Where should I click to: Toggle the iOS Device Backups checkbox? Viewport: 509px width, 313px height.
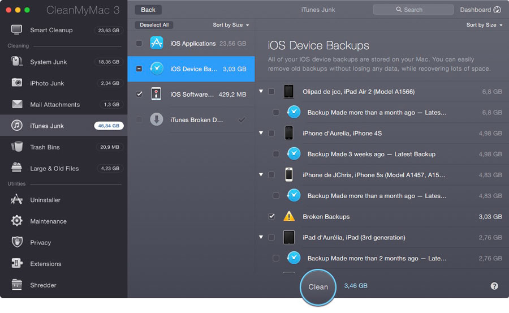[139, 68]
